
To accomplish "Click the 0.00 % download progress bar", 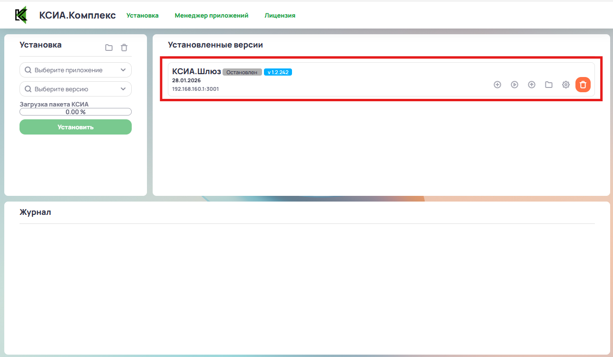I will point(75,112).
